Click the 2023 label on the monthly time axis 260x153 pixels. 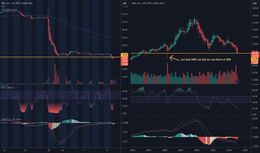click(x=213, y=150)
